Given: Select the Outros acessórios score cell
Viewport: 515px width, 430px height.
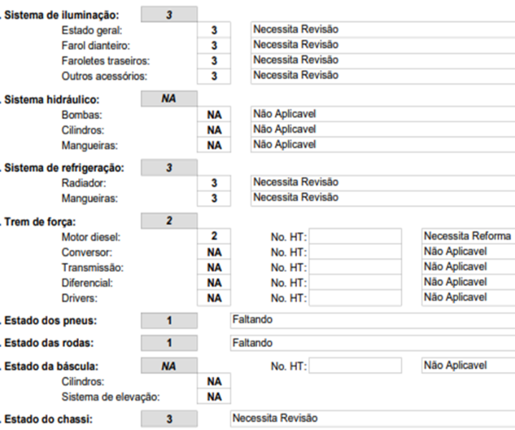Looking at the screenshot, I should coord(214,76).
